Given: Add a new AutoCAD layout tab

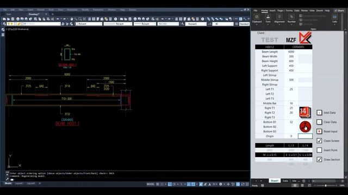Looking at the screenshot, I should 40,183.
